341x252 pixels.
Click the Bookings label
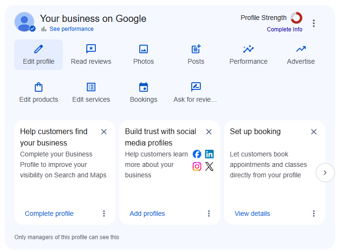pos(144,99)
